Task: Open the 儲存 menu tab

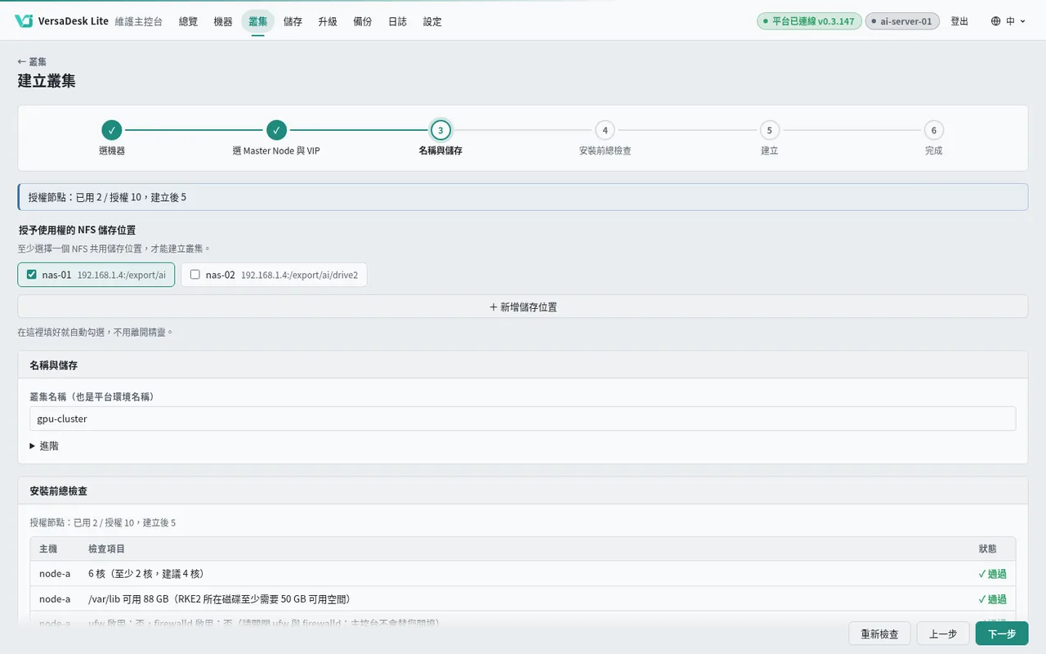Action: coord(293,21)
